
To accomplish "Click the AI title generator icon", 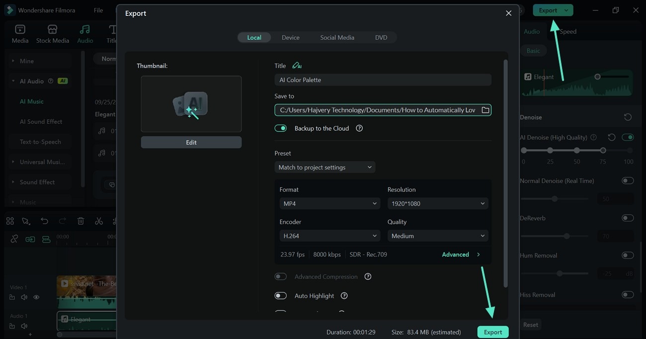I will click(297, 66).
